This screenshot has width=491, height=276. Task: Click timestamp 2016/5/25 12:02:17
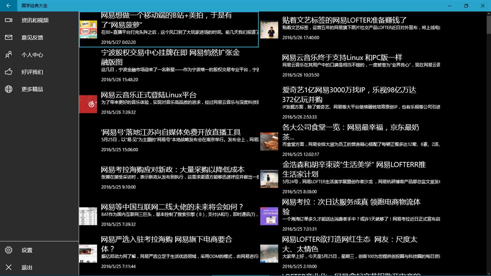pyautogui.click(x=301, y=154)
